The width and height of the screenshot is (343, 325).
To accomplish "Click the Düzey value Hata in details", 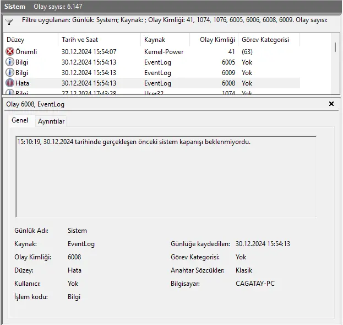I will pyautogui.click(x=74, y=270).
